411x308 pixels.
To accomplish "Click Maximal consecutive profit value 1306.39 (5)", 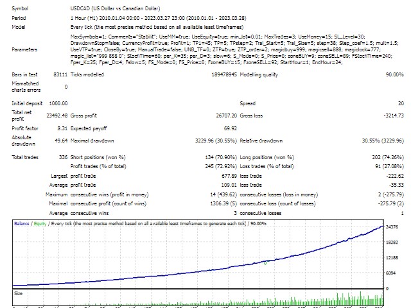I will click(x=223, y=203).
